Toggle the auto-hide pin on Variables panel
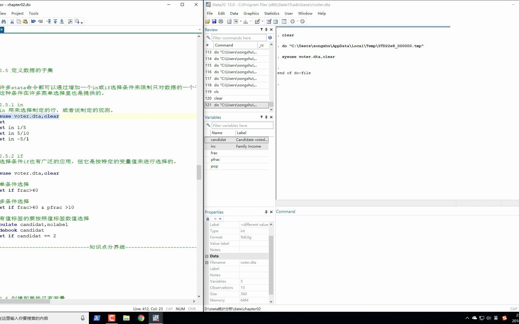 click(266, 117)
